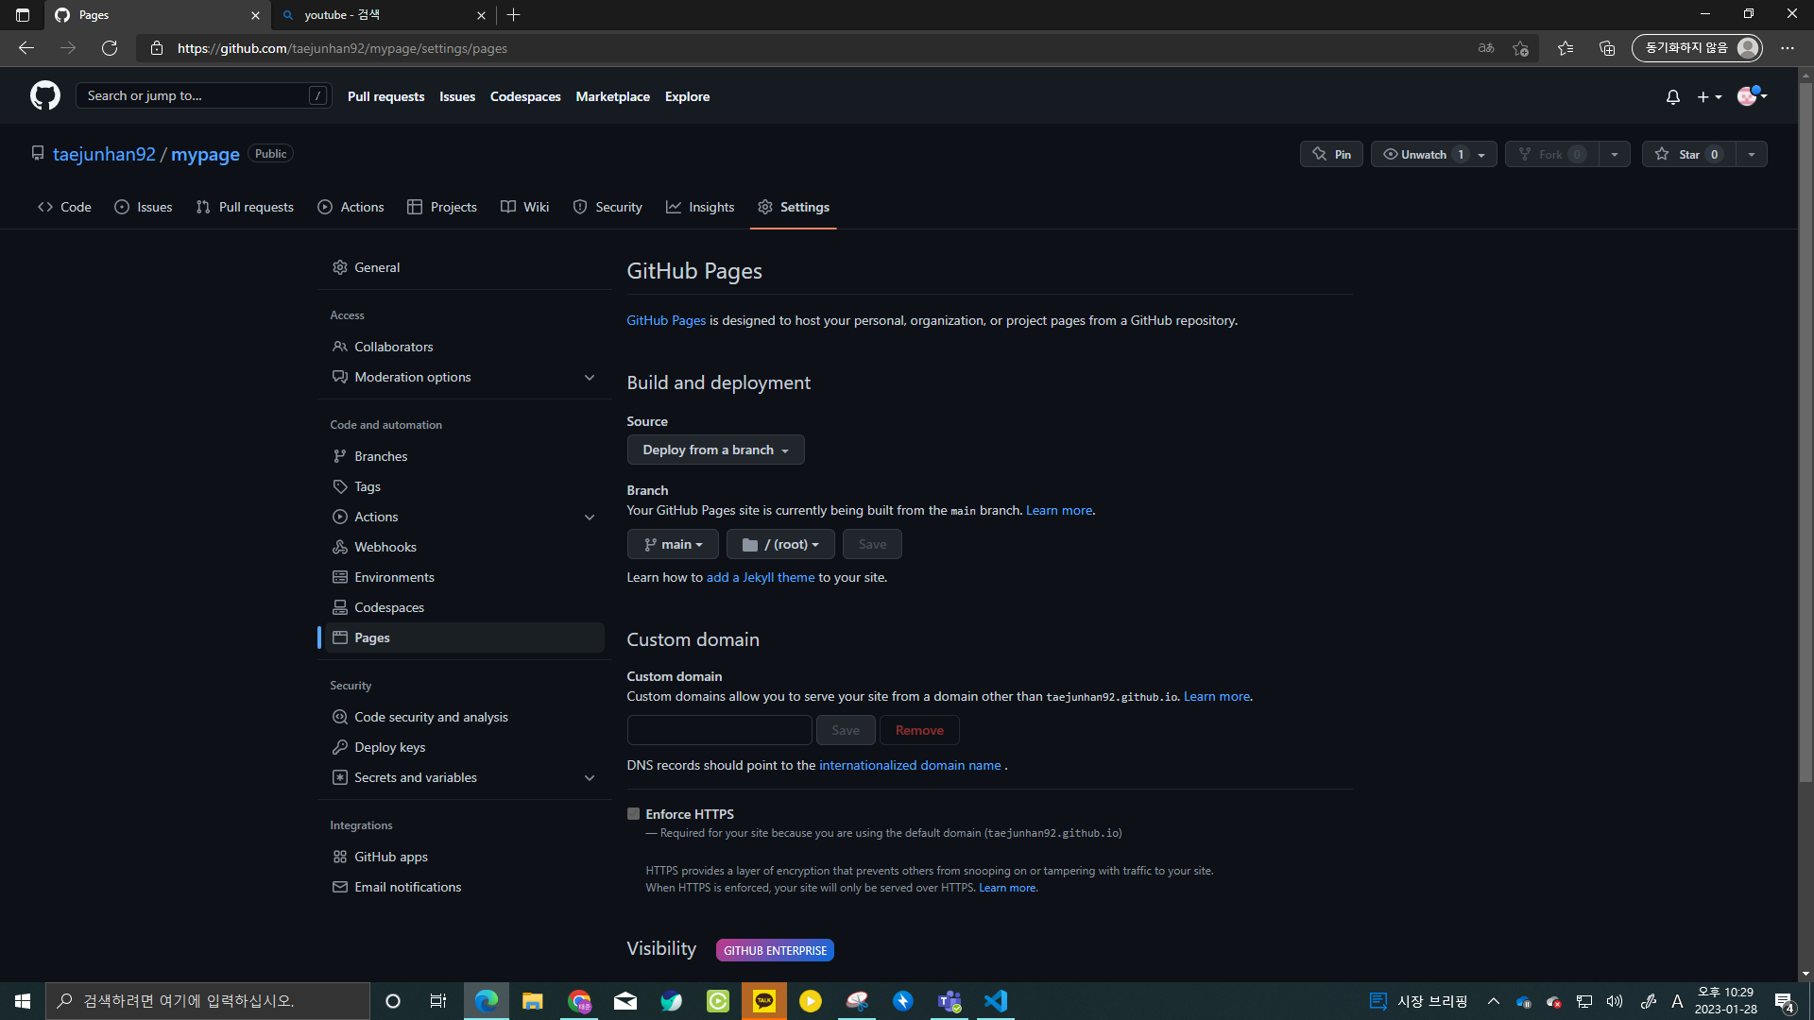The width and height of the screenshot is (1814, 1020).
Task: Open the Deploy from a branch source dropdown
Action: pos(715,450)
